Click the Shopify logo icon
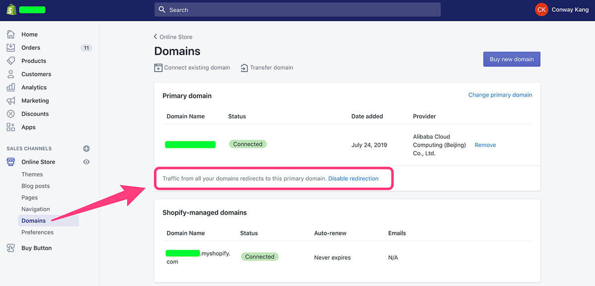Viewport: 595px width, 286px height. [11, 9]
